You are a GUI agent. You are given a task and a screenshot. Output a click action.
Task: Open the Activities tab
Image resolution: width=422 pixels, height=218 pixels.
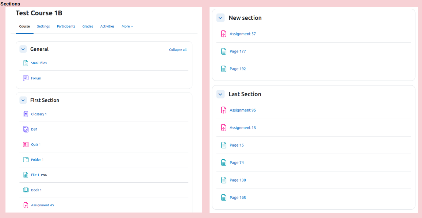tap(107, 26)
